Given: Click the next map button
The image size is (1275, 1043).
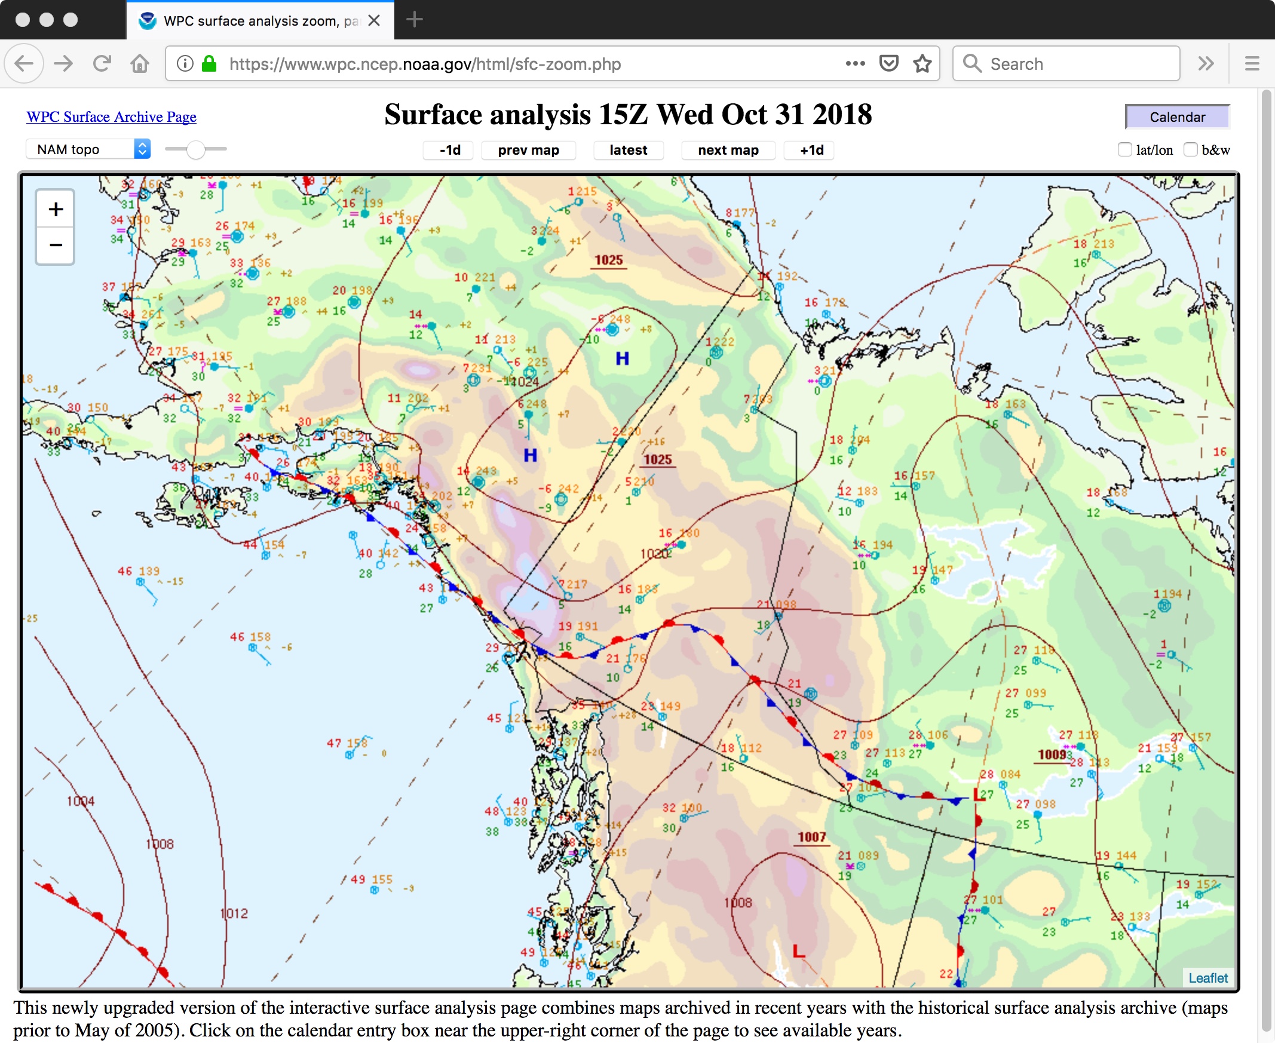Looking at the screenshot, I should point(728,150).
